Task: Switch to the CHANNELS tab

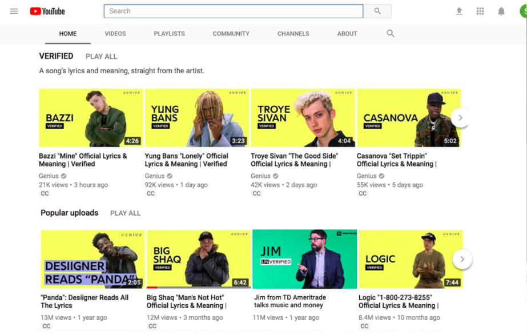Action: [293, 34]
